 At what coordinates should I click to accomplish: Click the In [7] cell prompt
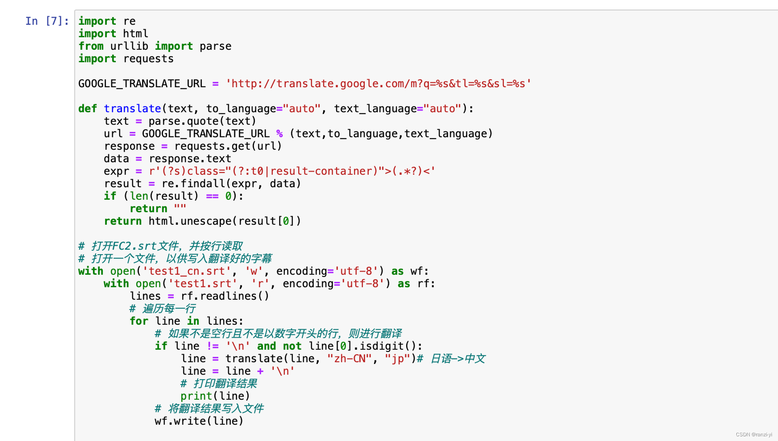[47, 21]
